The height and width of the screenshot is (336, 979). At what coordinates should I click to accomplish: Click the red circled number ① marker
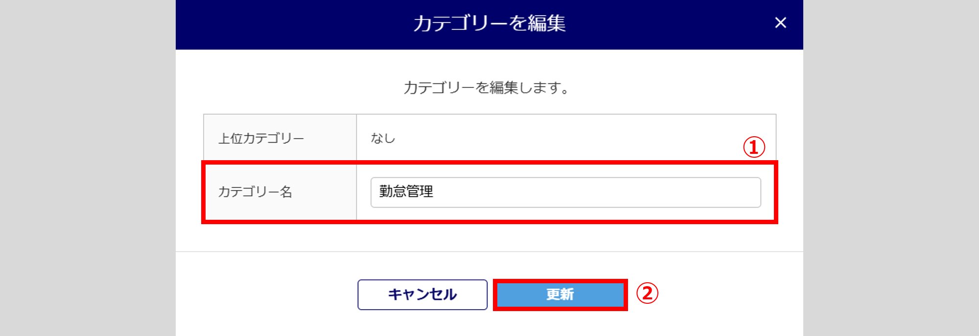pos(754,147)
